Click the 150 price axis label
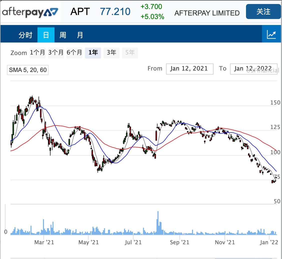282x259 pixels. coord(275,103)
